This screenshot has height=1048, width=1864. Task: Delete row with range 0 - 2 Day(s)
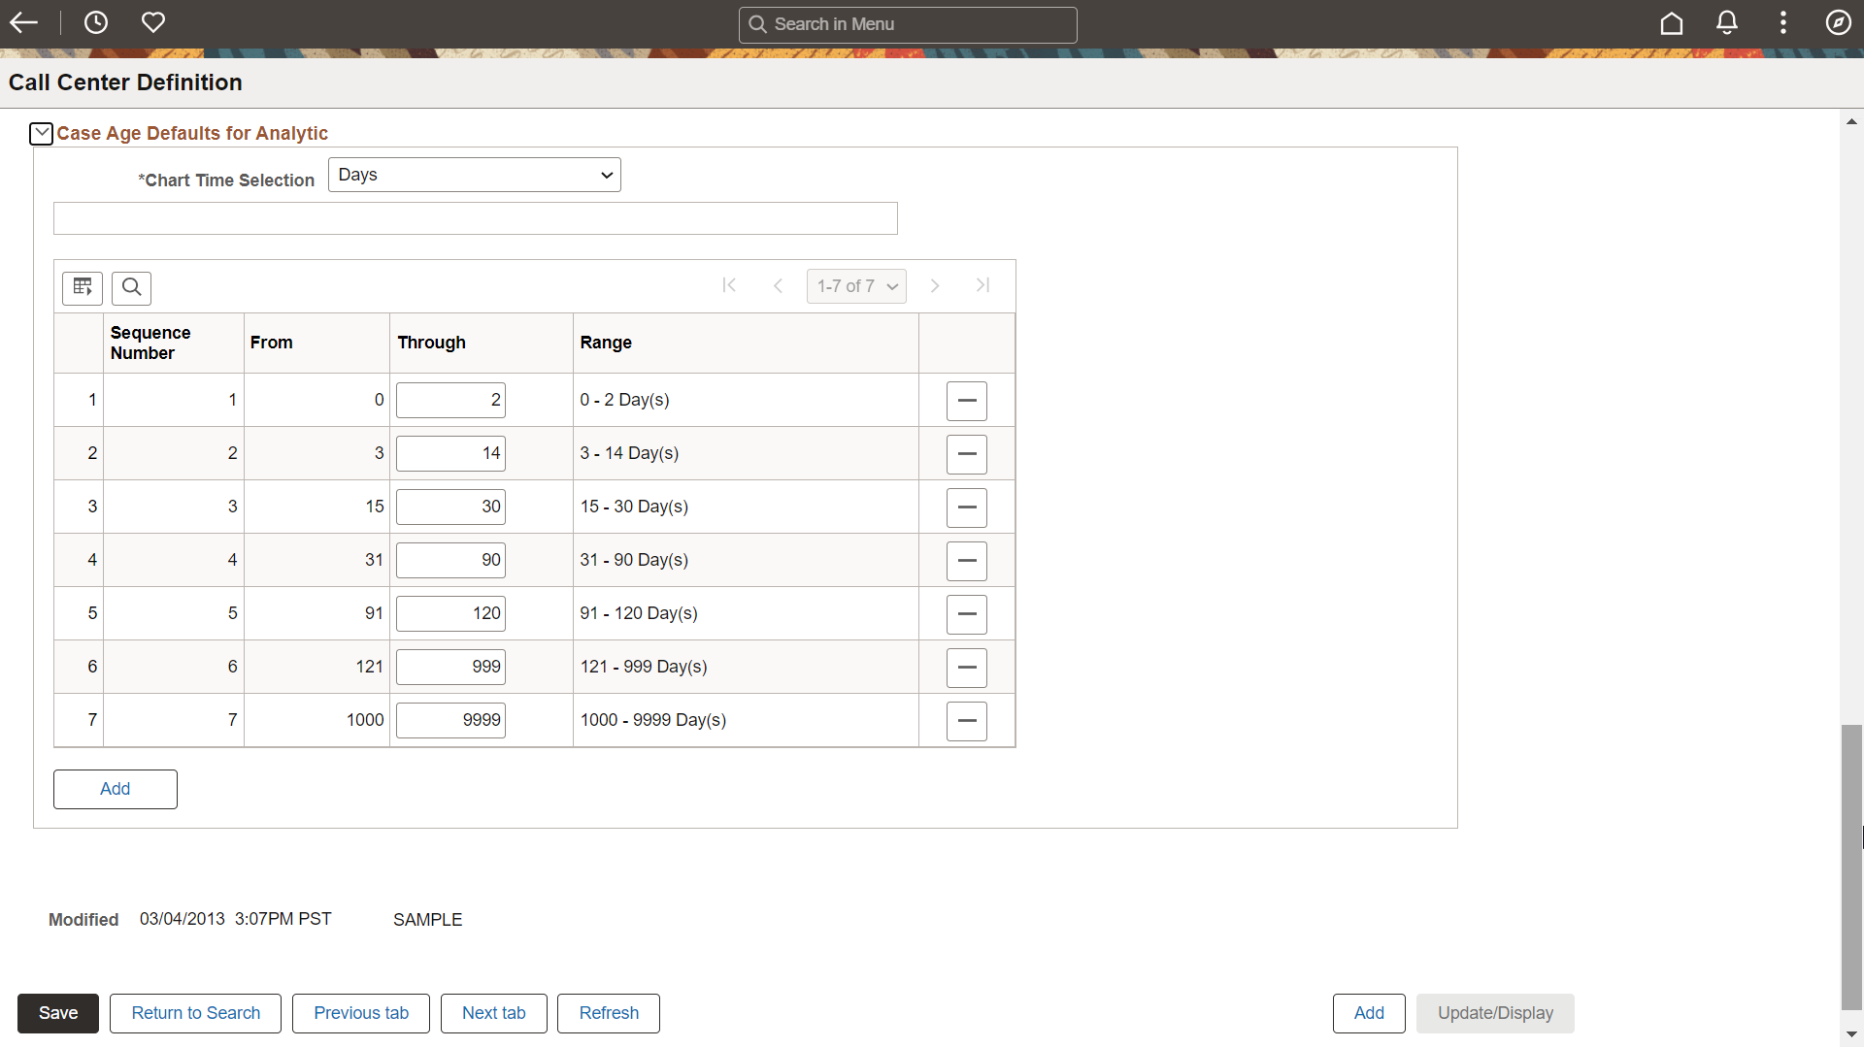pyautogui.click(x=967, y=401)
